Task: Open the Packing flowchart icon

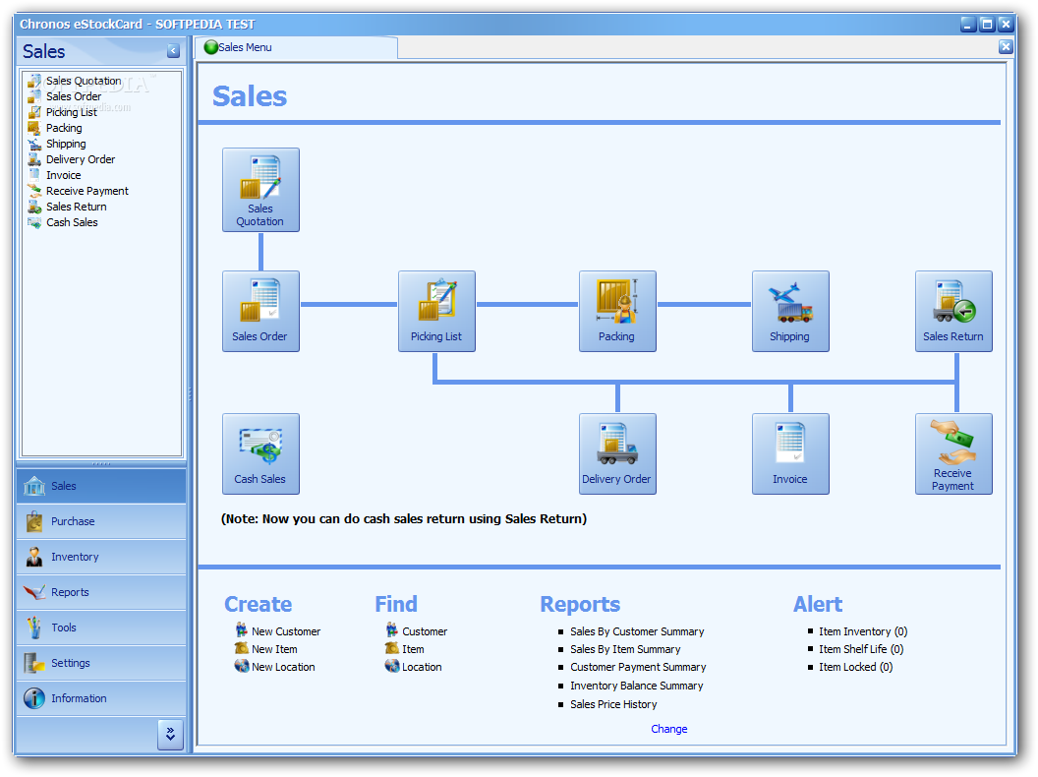Action: click(x=617, y=312)
